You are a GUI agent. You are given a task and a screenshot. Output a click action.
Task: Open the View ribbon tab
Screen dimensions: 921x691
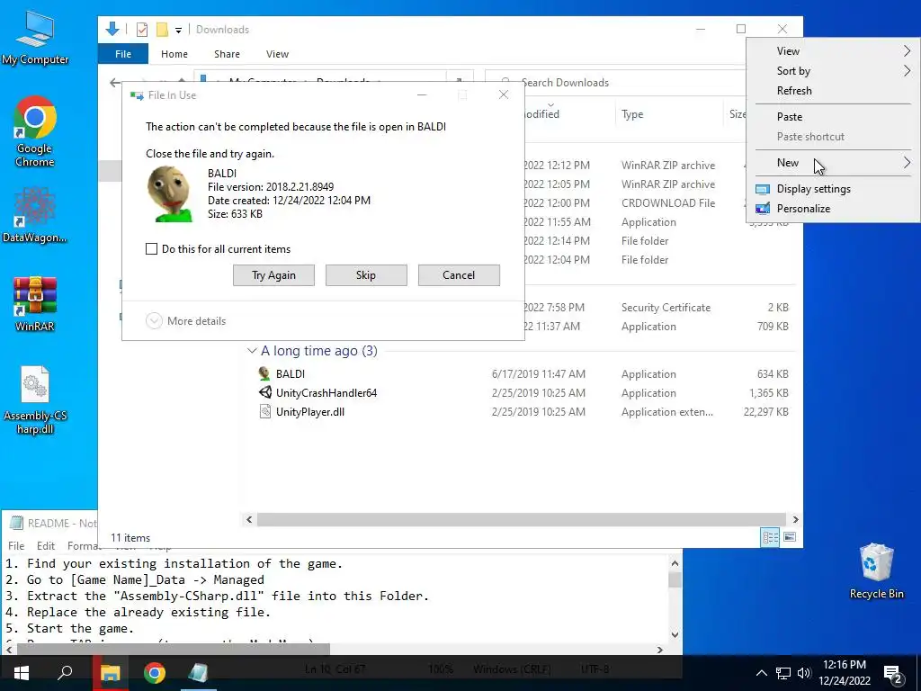tap(277, 53)
